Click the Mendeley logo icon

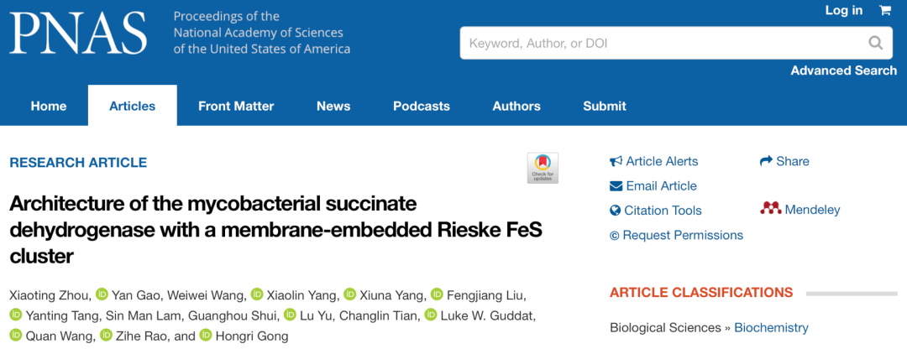[770, 209]
